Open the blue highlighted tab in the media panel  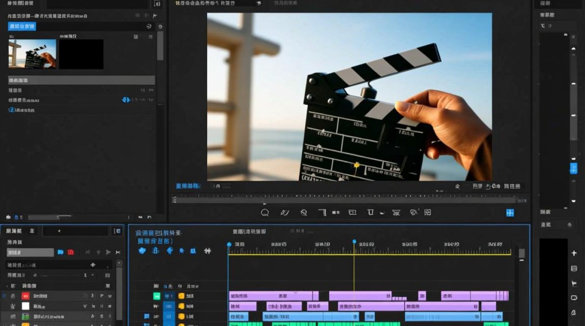(22, 27)
